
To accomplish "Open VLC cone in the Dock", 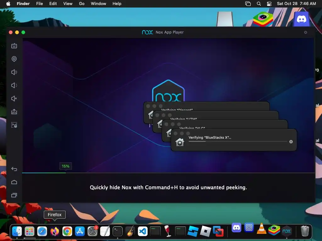I will [261, 228].
